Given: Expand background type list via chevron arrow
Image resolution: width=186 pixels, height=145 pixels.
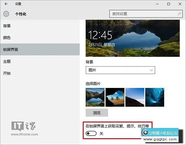Looking at the screenshot, I should 151,70.
